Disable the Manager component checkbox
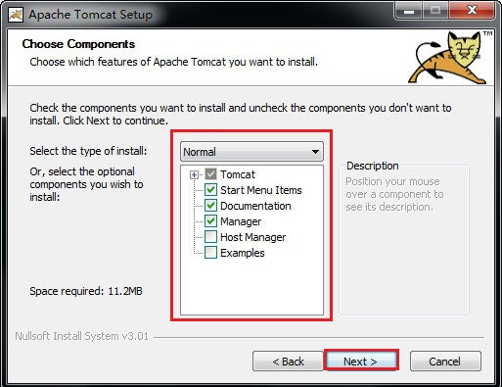Viewport: 502px width, 387px height. [x=210, y=221]
